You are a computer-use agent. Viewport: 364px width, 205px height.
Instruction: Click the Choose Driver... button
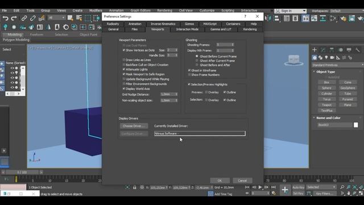click(134, 126)
